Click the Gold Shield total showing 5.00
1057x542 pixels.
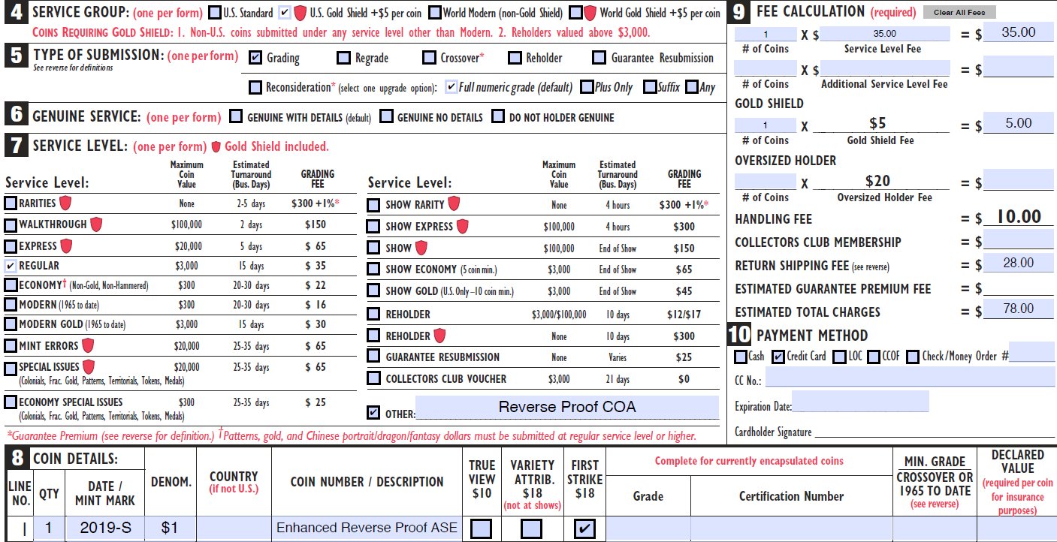(x=1018, y=124)
